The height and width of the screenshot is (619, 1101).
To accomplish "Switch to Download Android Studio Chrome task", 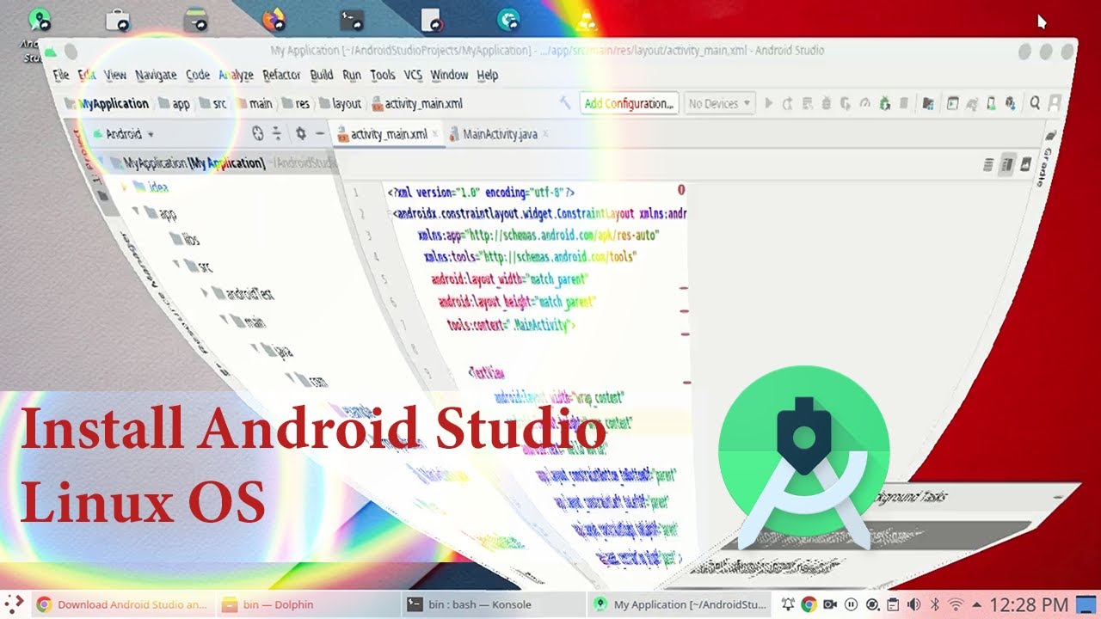I will [x=122, y=604].
